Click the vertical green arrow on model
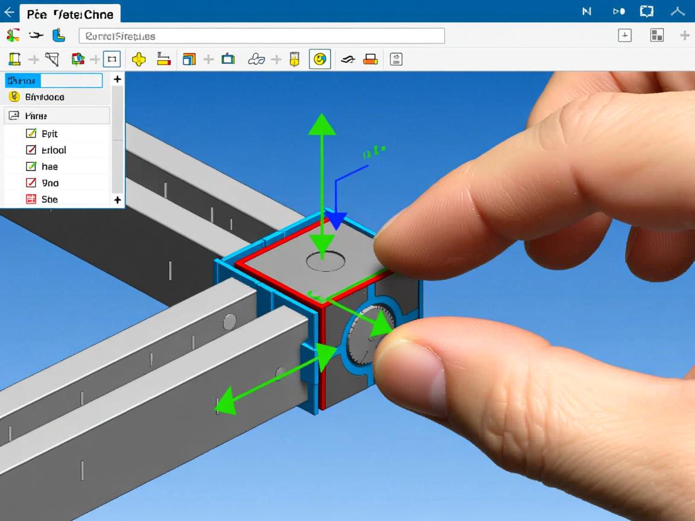This screenshot has height=521, width=695. [322, 181]
